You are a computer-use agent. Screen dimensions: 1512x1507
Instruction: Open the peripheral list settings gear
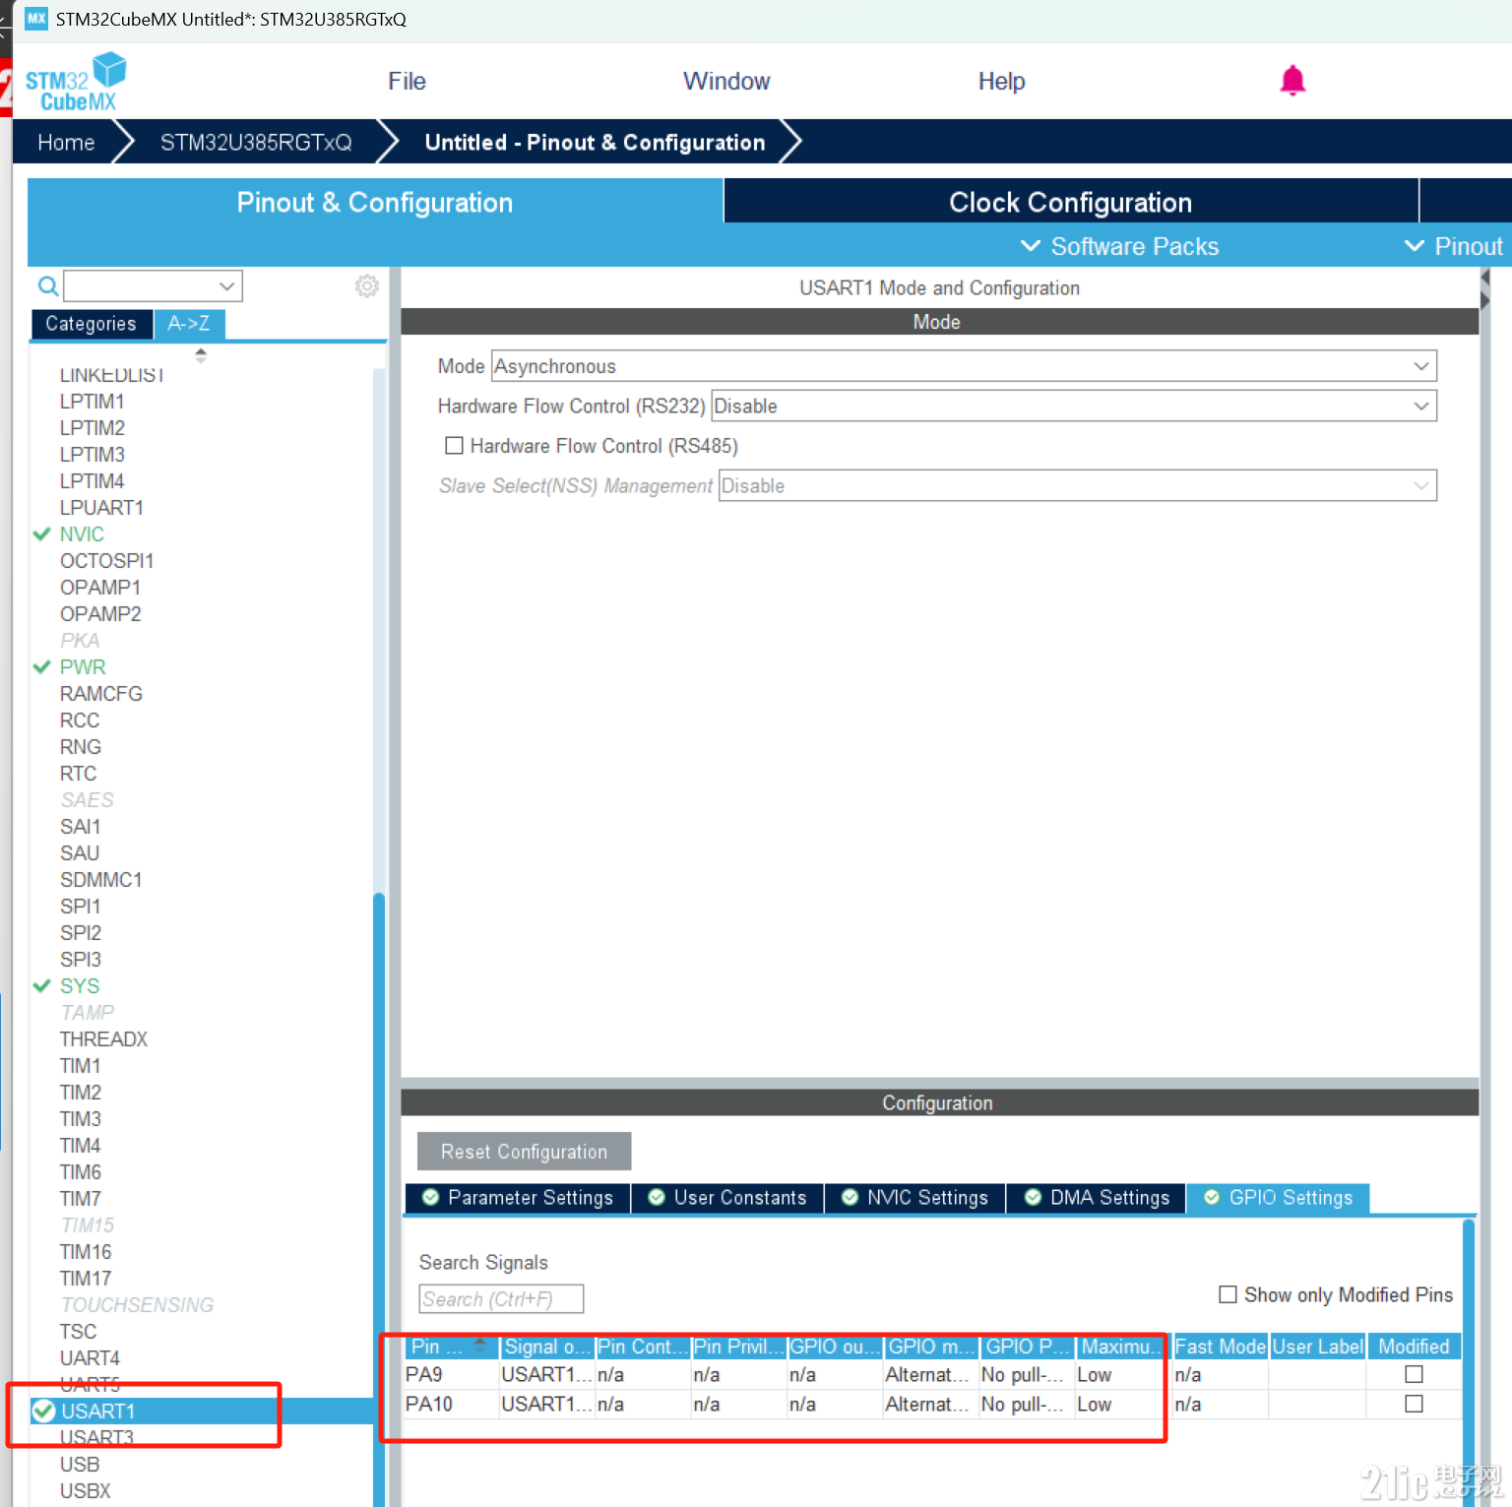coord(367,285)
